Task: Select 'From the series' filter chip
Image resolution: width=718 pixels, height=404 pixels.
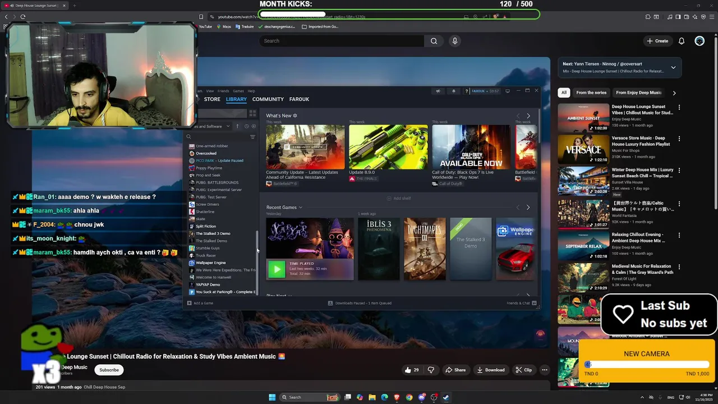Action: [x=591, y=93]
